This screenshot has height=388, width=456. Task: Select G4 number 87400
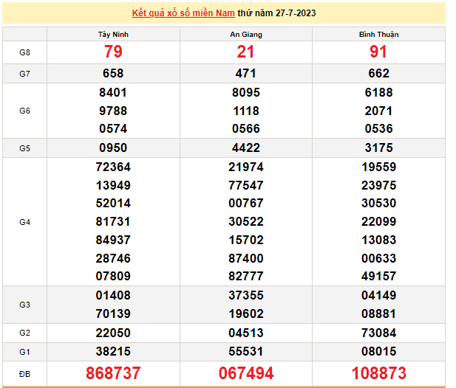tap(246, 258)
